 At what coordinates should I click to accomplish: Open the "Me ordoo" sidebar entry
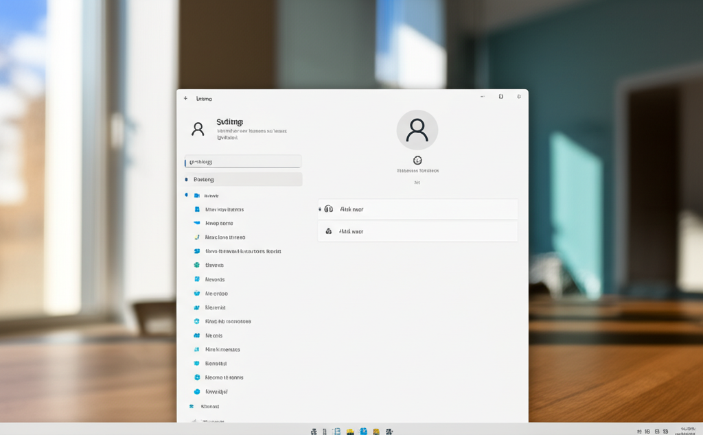(x=216, y=294)
